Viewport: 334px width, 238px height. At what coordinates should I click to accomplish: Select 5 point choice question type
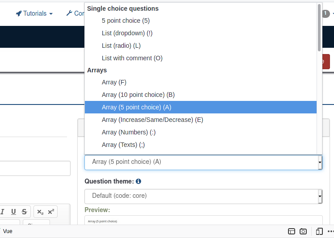coord(125,21)
